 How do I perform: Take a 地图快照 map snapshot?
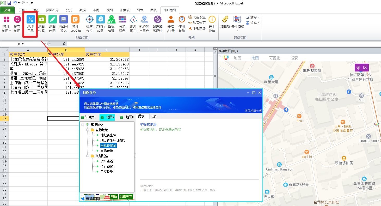(41, 19)
